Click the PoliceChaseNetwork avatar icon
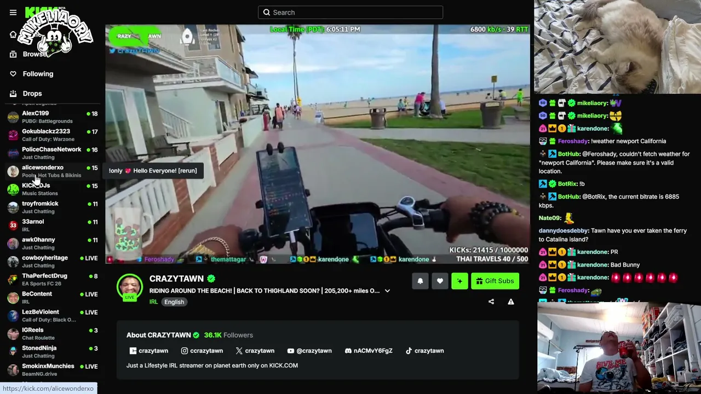This screenshot has width=701, height=394. [13, 153]
